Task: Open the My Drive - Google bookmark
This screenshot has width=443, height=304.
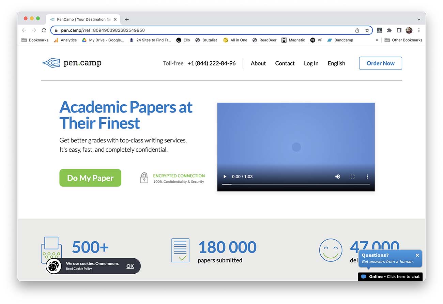Action: pos(103,40)
